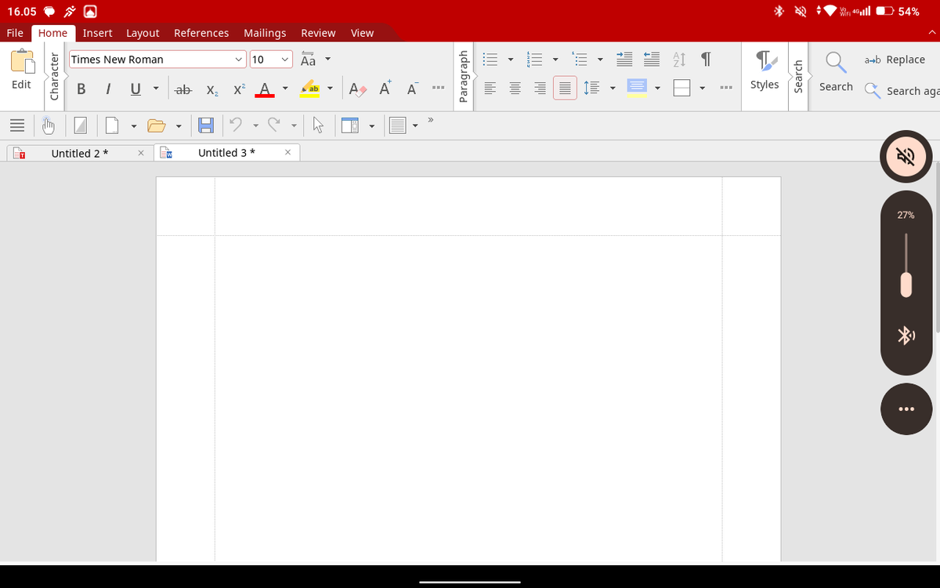Viewport: 940px width, 588px height.
Task: Open the Styles gallery
Action: (x=764, y=71)
